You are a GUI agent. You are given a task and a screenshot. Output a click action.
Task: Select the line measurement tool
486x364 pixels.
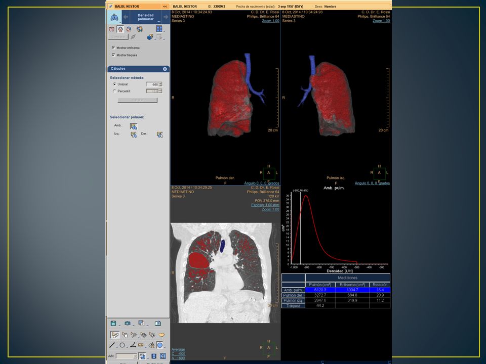[112, 345]
